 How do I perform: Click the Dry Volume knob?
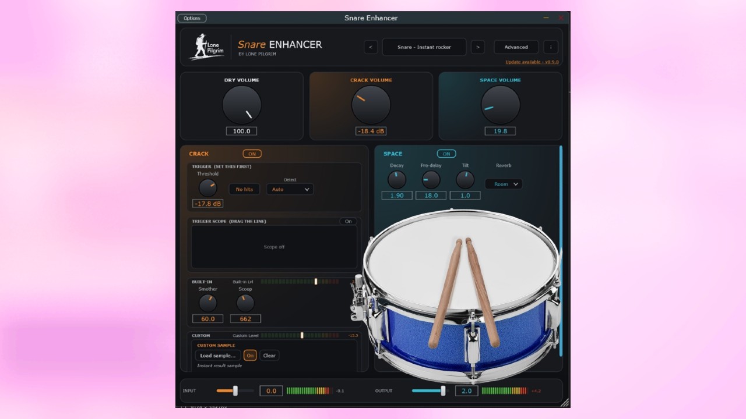[x=242, y=105]
